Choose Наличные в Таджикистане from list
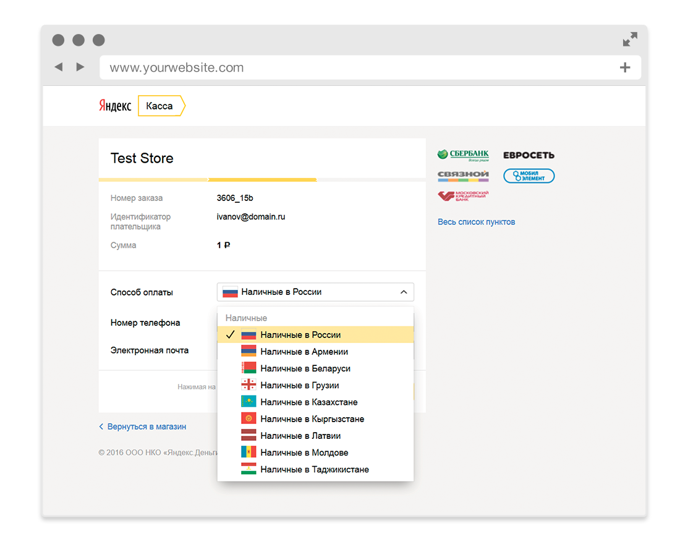This screenshot has height=560, width=680. 315,469
